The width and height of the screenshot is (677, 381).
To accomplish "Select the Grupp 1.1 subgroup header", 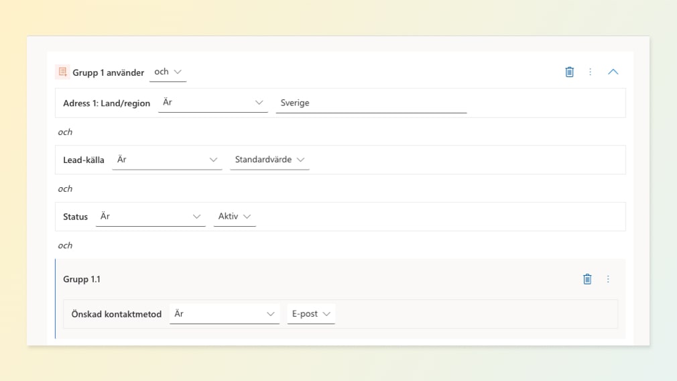I will [82, 279].
